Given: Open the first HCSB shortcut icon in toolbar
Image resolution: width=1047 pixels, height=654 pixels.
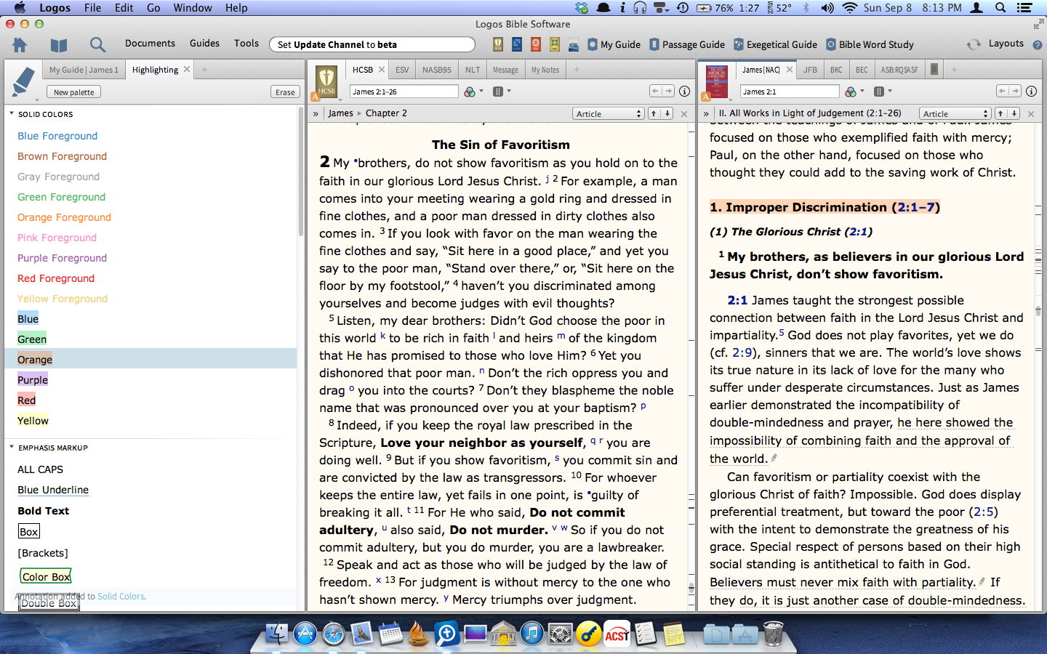Looking at the screenshot, I should 498,44.
